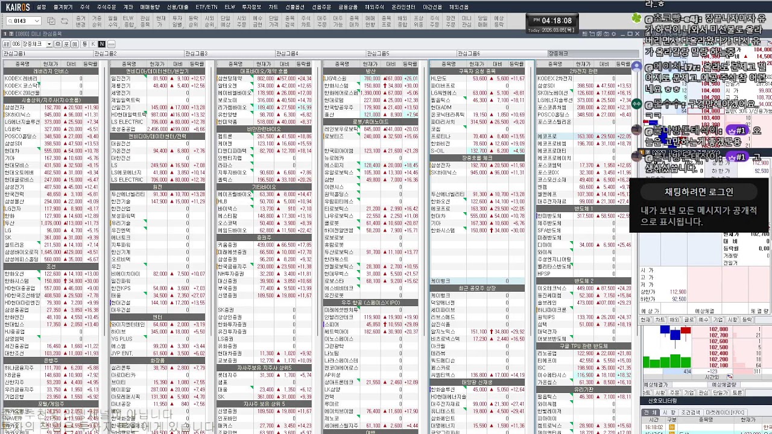This screenshot has height=434, width=772.
Task: Select the 마켓레이더[KRX] tab
Action: 725,412
